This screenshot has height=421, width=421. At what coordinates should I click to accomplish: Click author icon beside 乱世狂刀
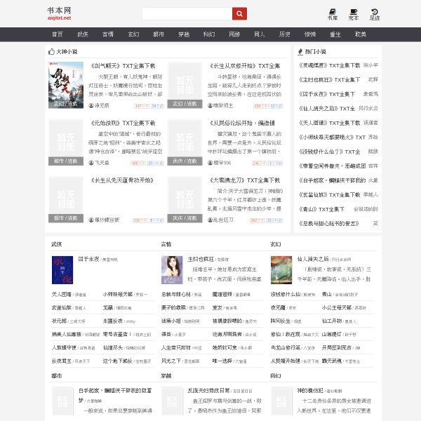(210, 220)
